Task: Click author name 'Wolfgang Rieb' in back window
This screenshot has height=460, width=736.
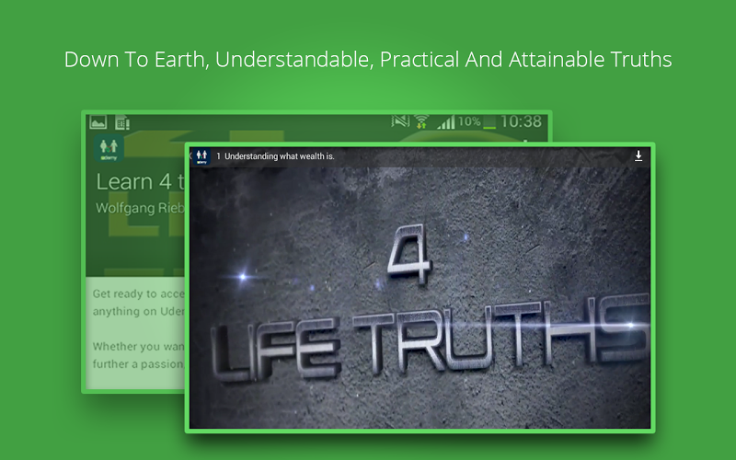Action: (x=141, y=208)
